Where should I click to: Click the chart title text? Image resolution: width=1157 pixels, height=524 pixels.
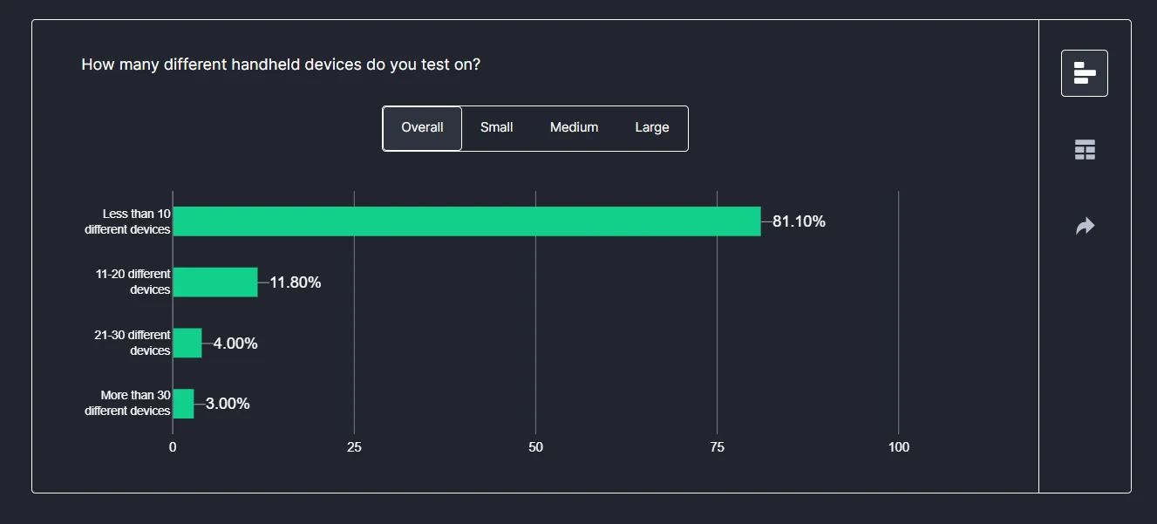[x=281, y=64]
